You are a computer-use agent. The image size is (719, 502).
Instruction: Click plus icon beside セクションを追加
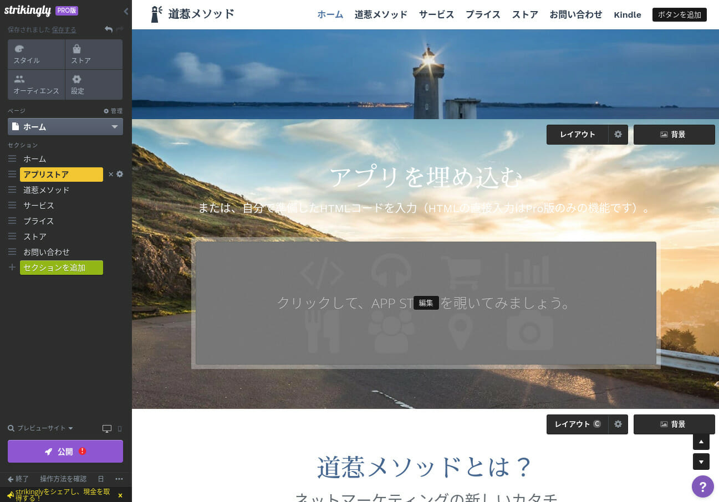(12, 268)
